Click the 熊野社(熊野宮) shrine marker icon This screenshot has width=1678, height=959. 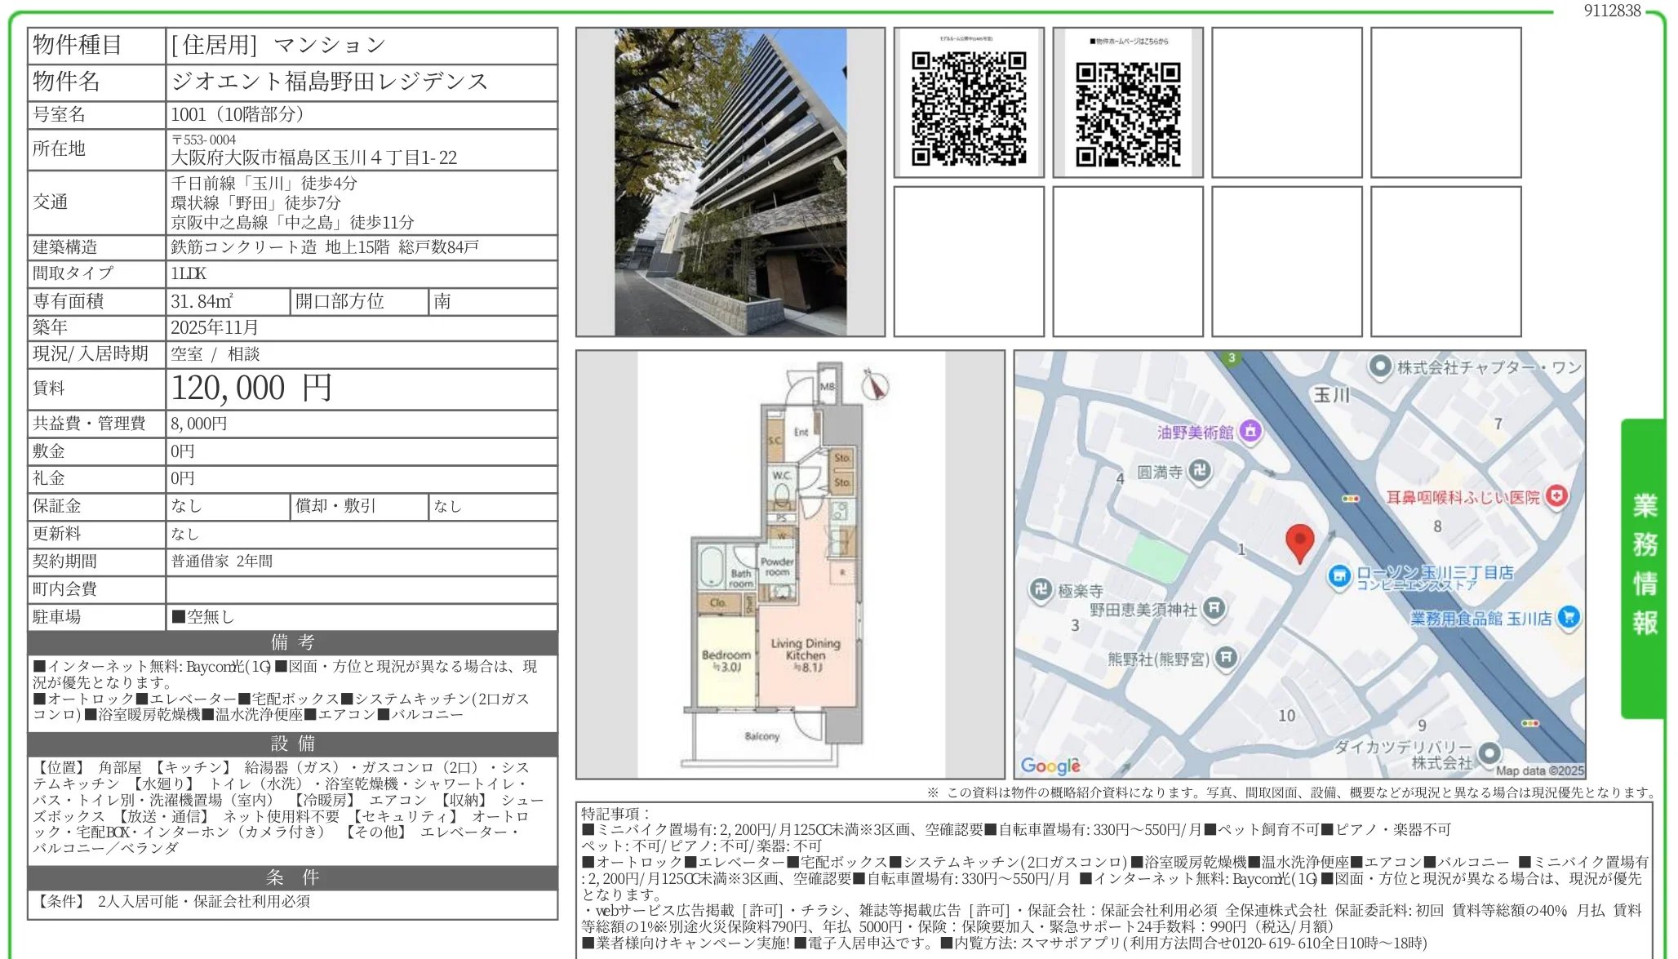1226,658
